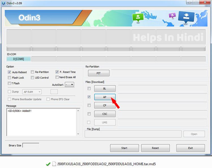Click the Odin3 logo in the banner

pos(29,18)
